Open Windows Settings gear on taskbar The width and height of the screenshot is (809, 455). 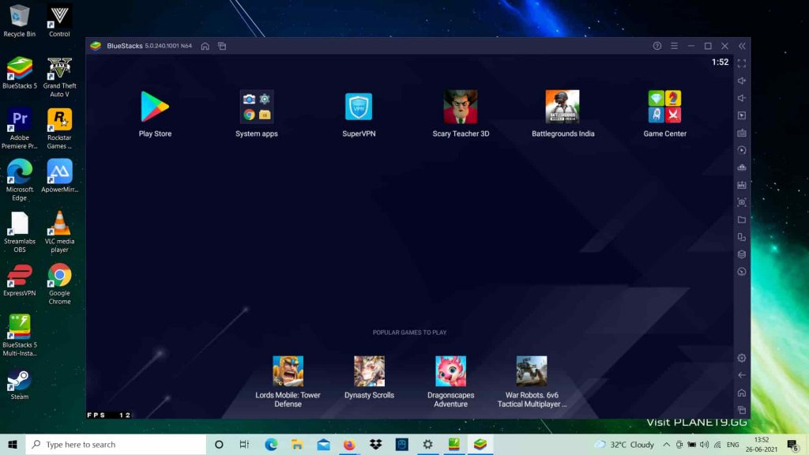tap(427, 444)
